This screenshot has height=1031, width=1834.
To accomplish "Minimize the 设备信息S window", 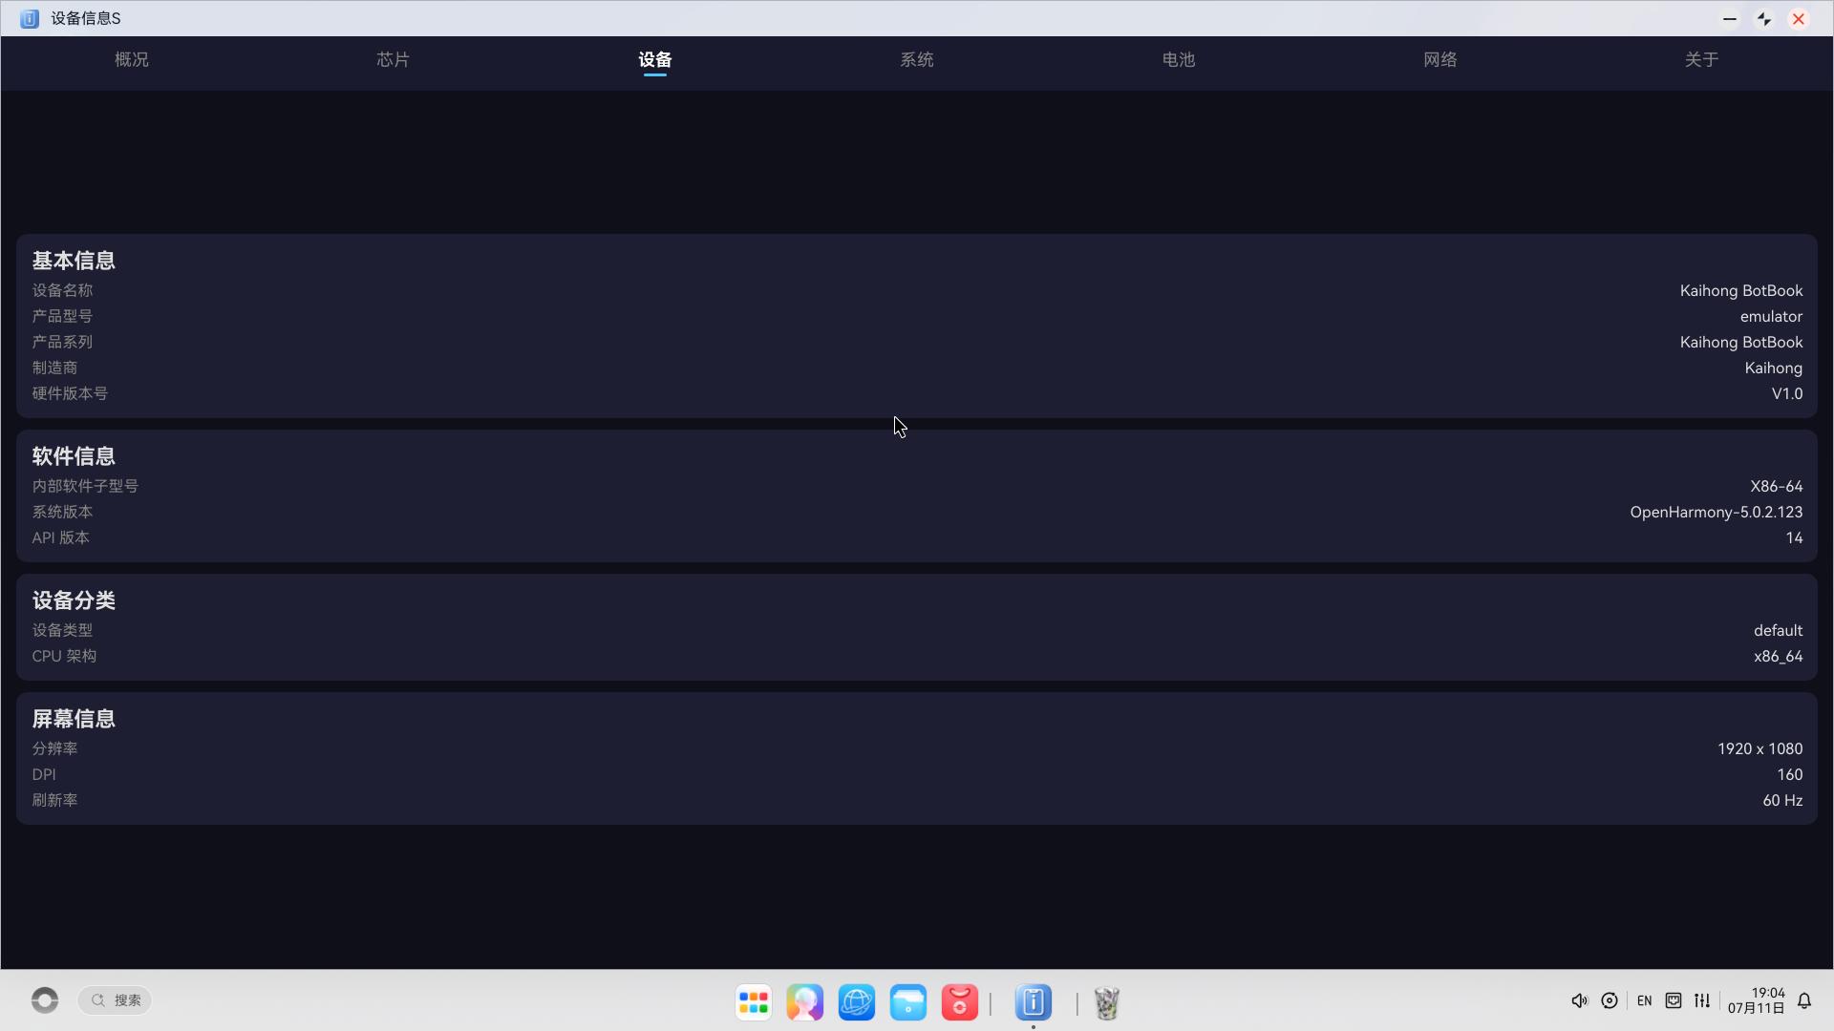I will pyautogui.click(x=1730, y=18).
